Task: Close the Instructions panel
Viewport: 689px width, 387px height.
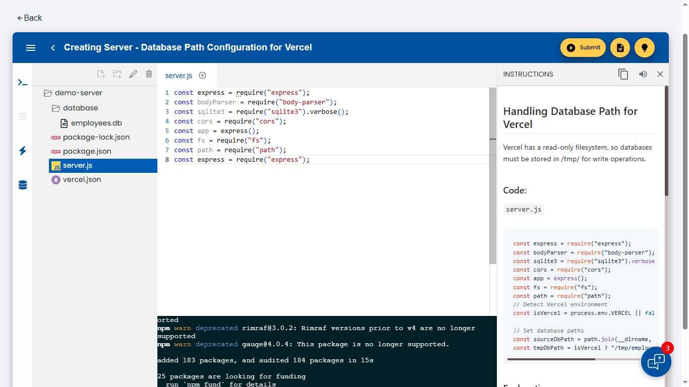Action: 660,74
